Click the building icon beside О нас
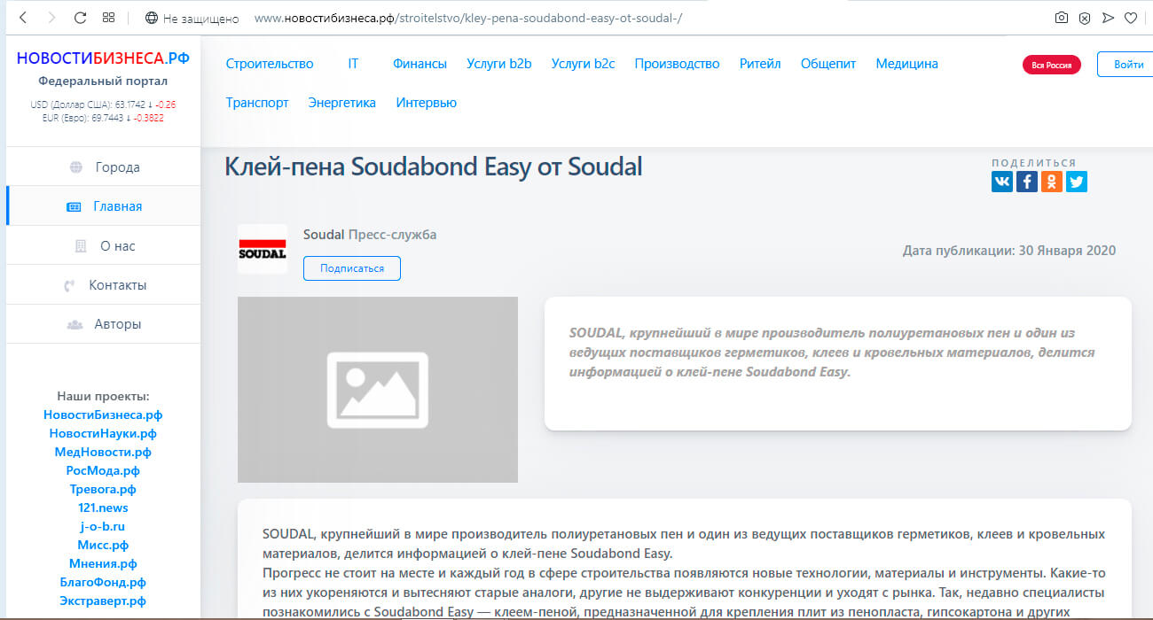The width and height of the screenshot is (1153, 620). tap(82, 246)
